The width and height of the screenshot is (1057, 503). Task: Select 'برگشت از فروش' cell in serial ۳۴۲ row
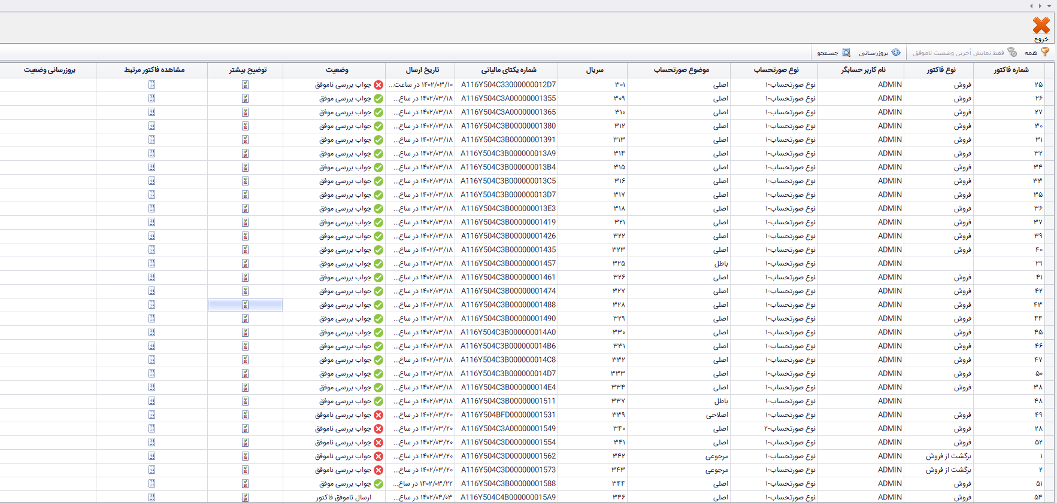(949, 456)
